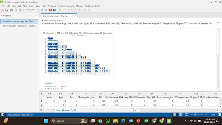Expand the output title options arrow
This screenshot has height=125, width=222.
pos(218,23)
